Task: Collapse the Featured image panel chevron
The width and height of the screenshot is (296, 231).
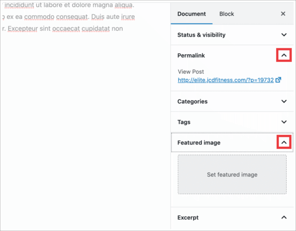Action: point(284,142)
